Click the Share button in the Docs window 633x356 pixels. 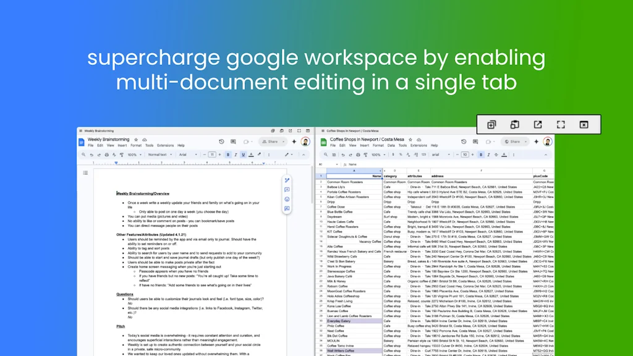tap(272, 141)
